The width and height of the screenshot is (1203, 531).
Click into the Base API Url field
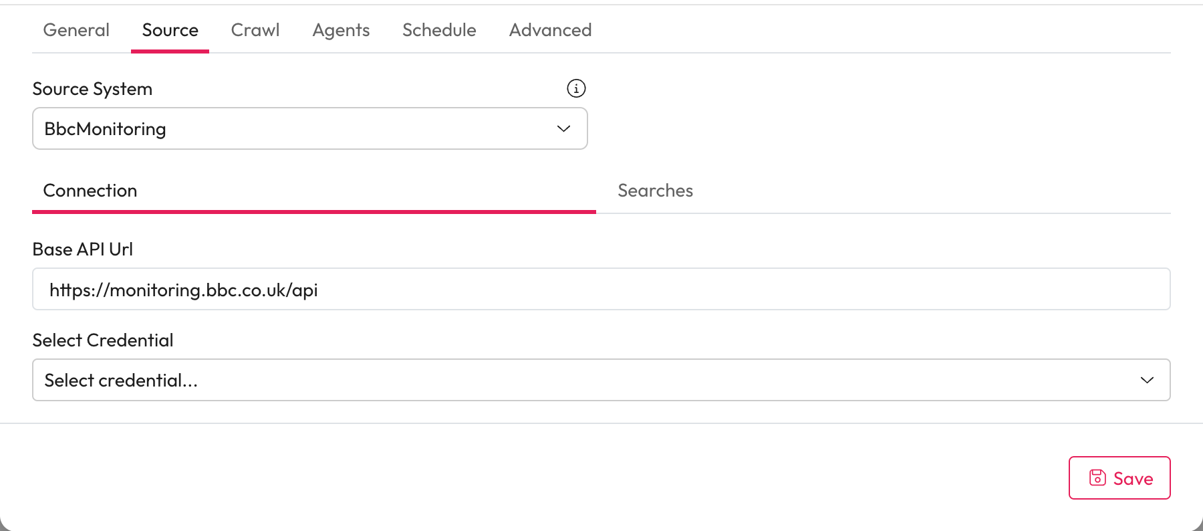click(x=735, y=289)
